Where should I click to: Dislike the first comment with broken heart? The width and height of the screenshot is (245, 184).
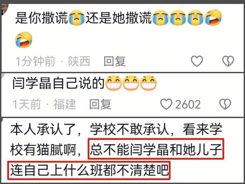tap(228, 61)
